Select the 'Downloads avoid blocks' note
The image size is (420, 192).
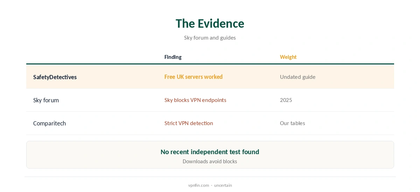click(x=210, y=162)
